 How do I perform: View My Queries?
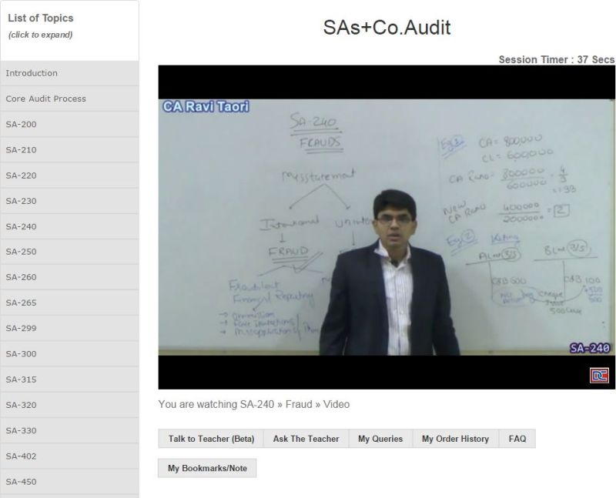pyautogui.click(x=380, y=439)
